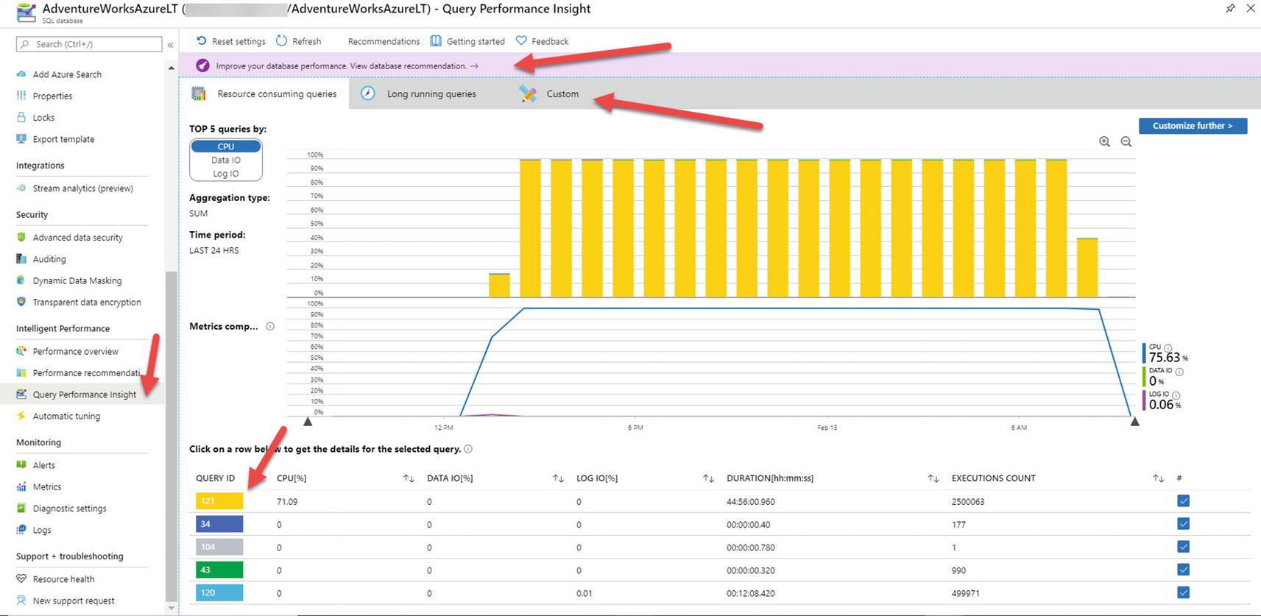Uncheck the checkbox for query 104

point(1183,547)
